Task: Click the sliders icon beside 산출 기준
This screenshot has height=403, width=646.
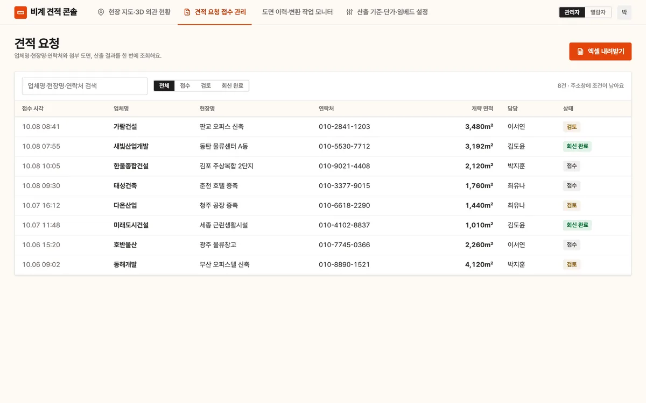Action: pos(349,12)
